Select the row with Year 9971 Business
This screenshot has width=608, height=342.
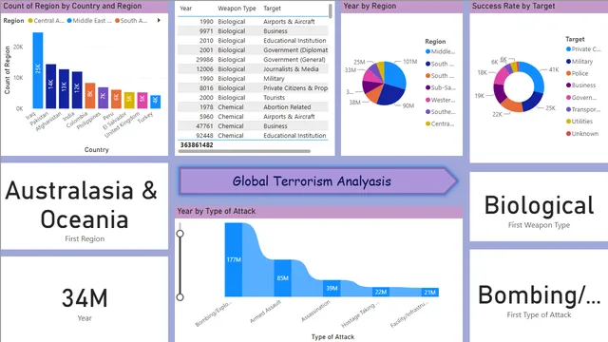click(x=253, y=31)
